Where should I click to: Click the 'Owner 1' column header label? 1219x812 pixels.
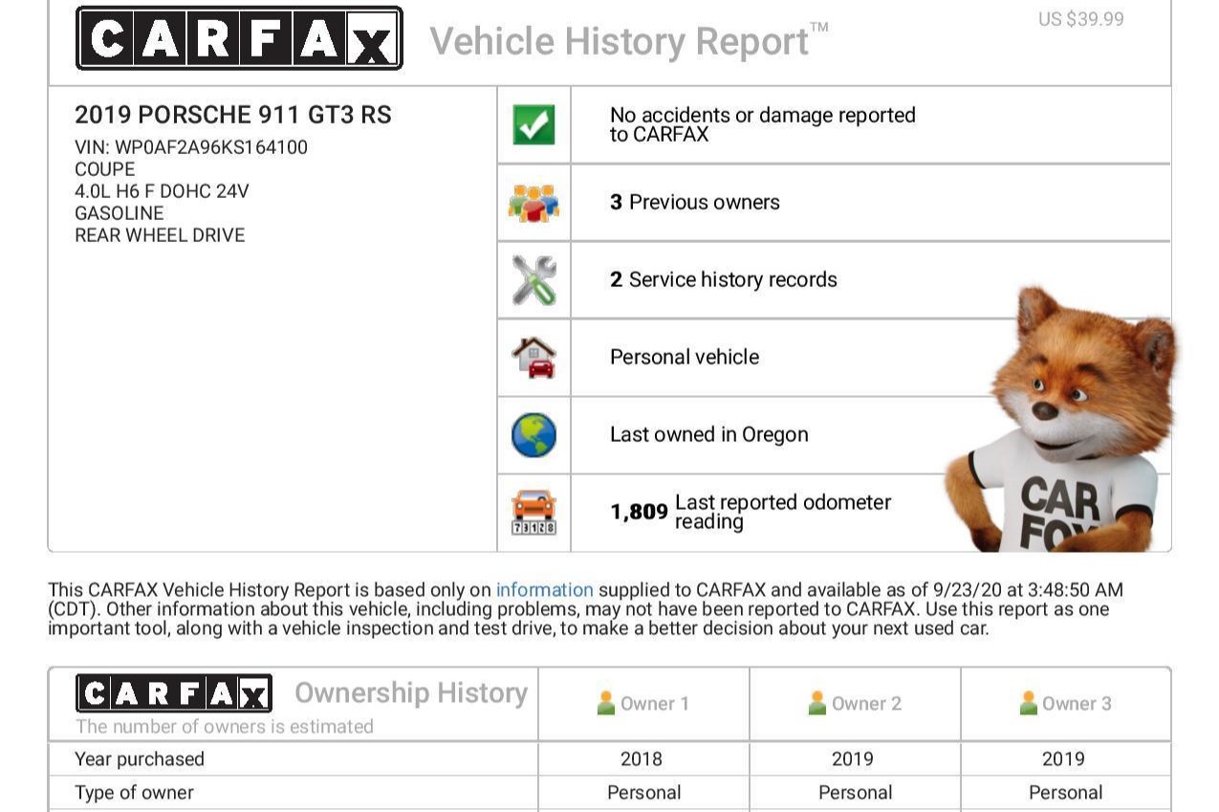655,704
